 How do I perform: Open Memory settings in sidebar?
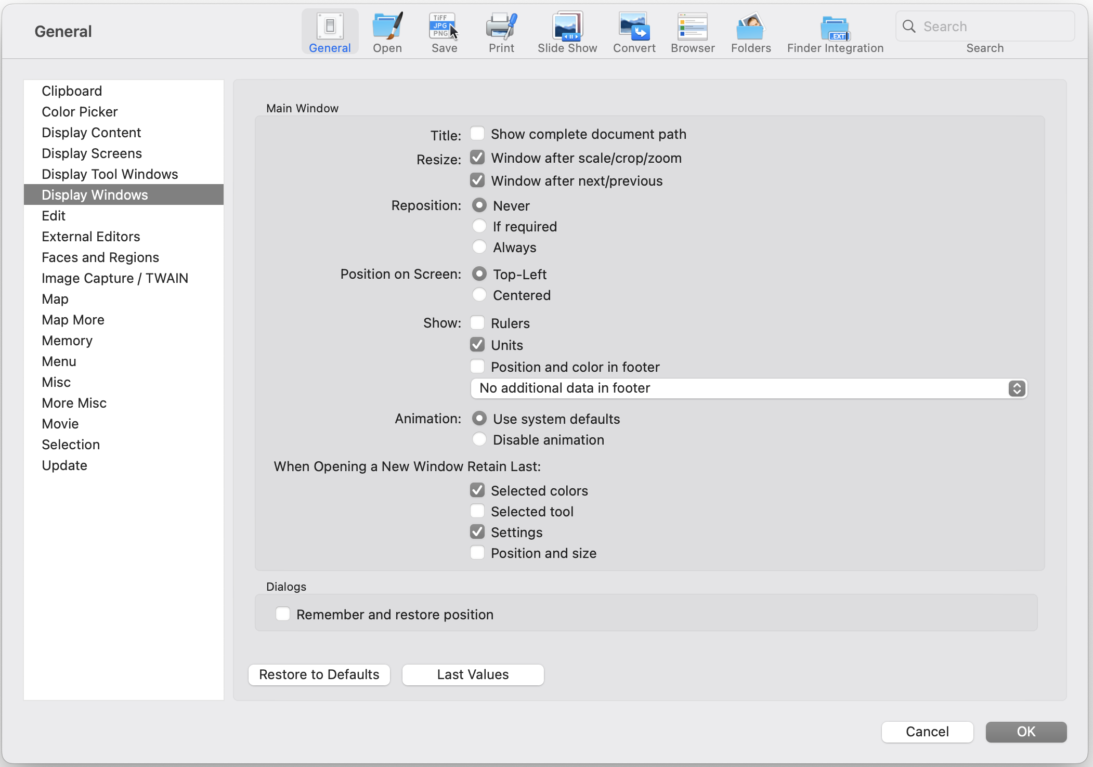124,341
